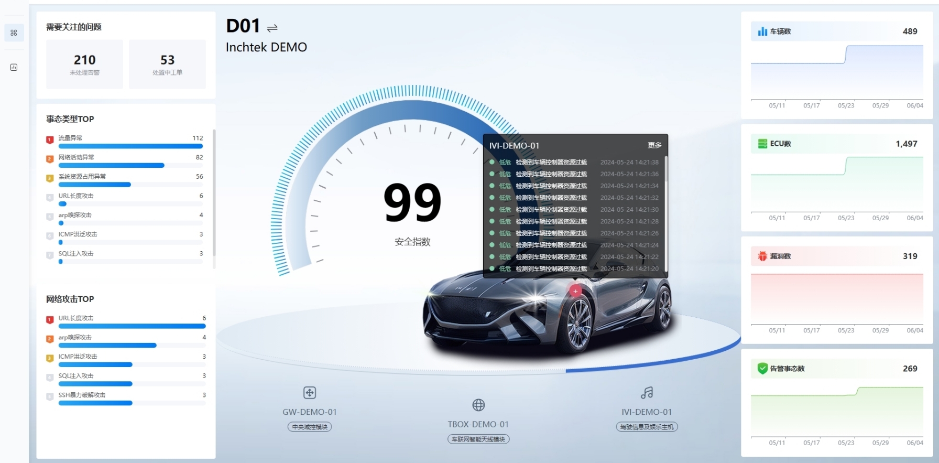The width and height of the screenshot is (939, 463).
Task: Click the 告警事态数 green shield icon
Action: point(762,369)
